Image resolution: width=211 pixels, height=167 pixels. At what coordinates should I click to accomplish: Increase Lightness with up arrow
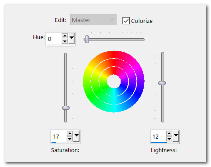pos(169,133)
